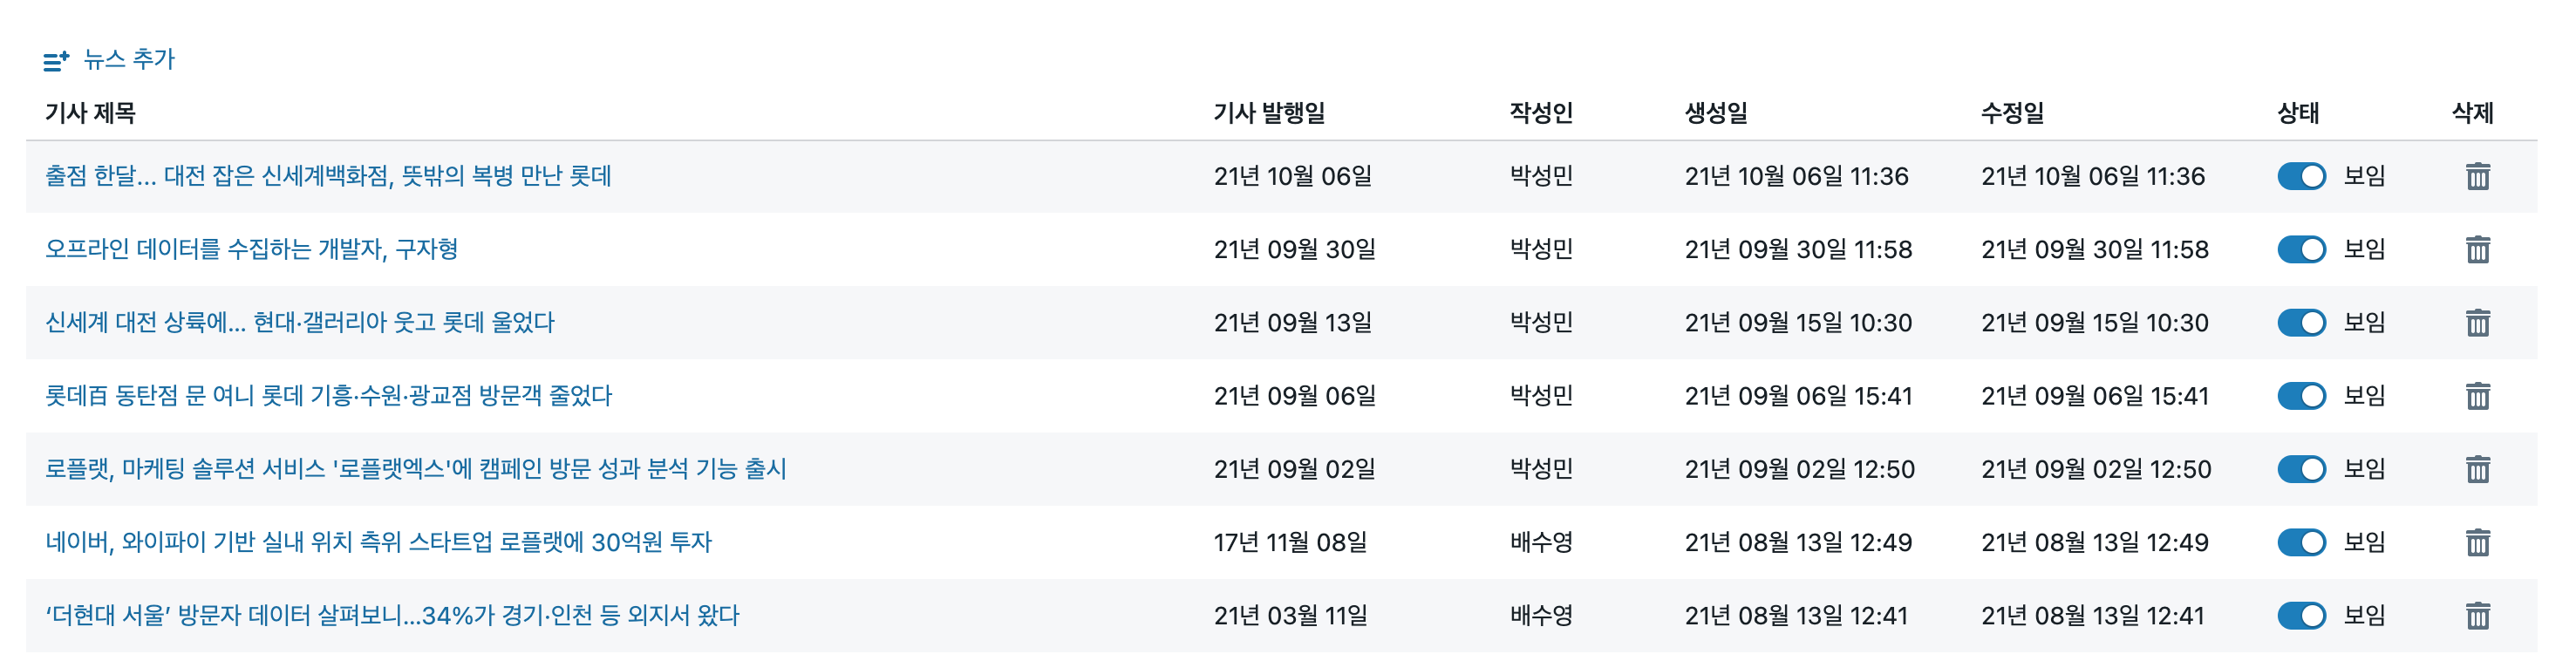This screenshot has width=2576, height=661.
Task: Click the 기사 발행일 column header
Action: (1268, 113)
